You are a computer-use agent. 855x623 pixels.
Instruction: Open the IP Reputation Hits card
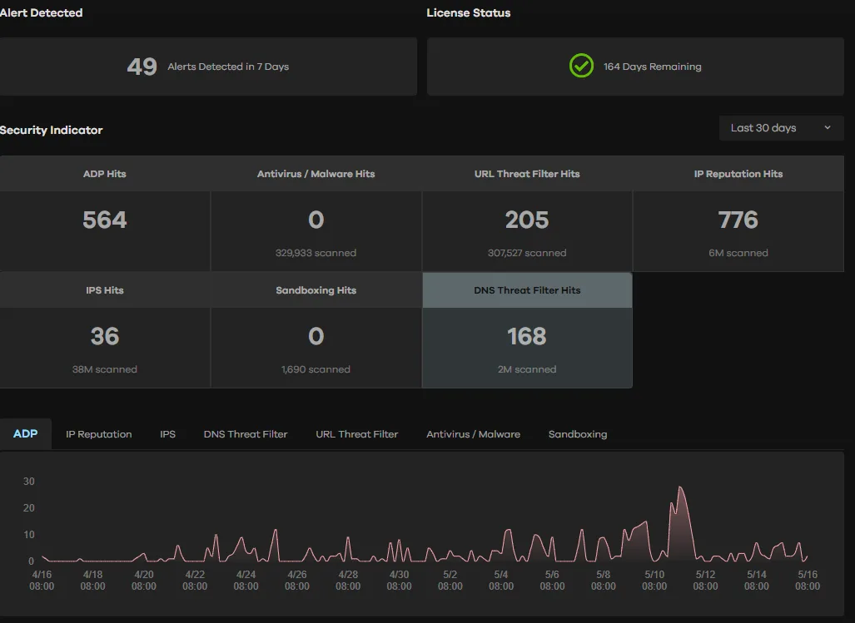pyautogui.click(x=738, y=220)
